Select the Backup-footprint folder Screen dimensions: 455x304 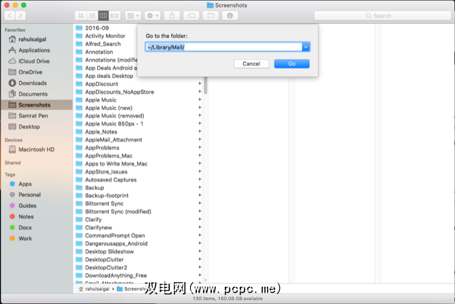click(107, 195)
